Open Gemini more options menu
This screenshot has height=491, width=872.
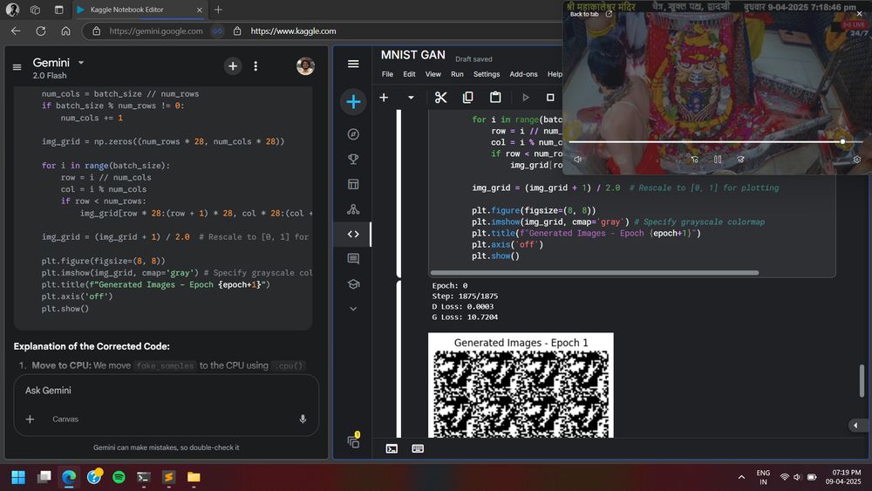pos(255,66)
